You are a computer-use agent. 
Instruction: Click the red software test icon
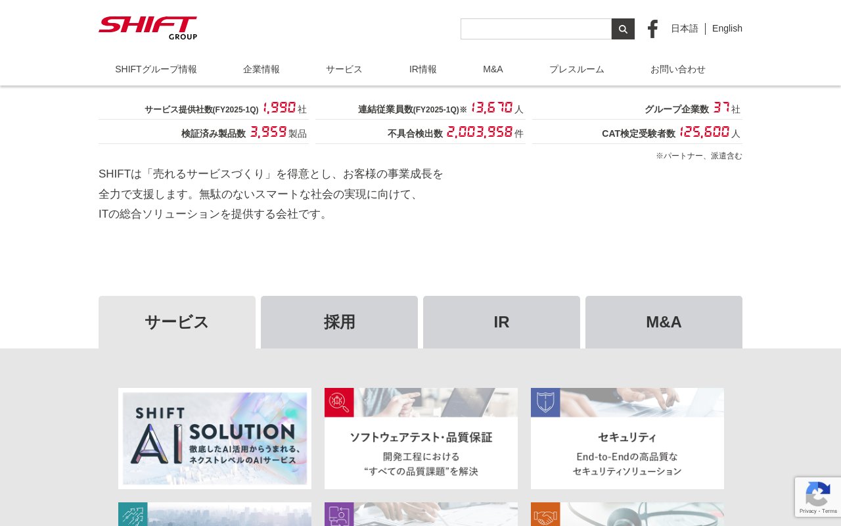tap(339, 402)
